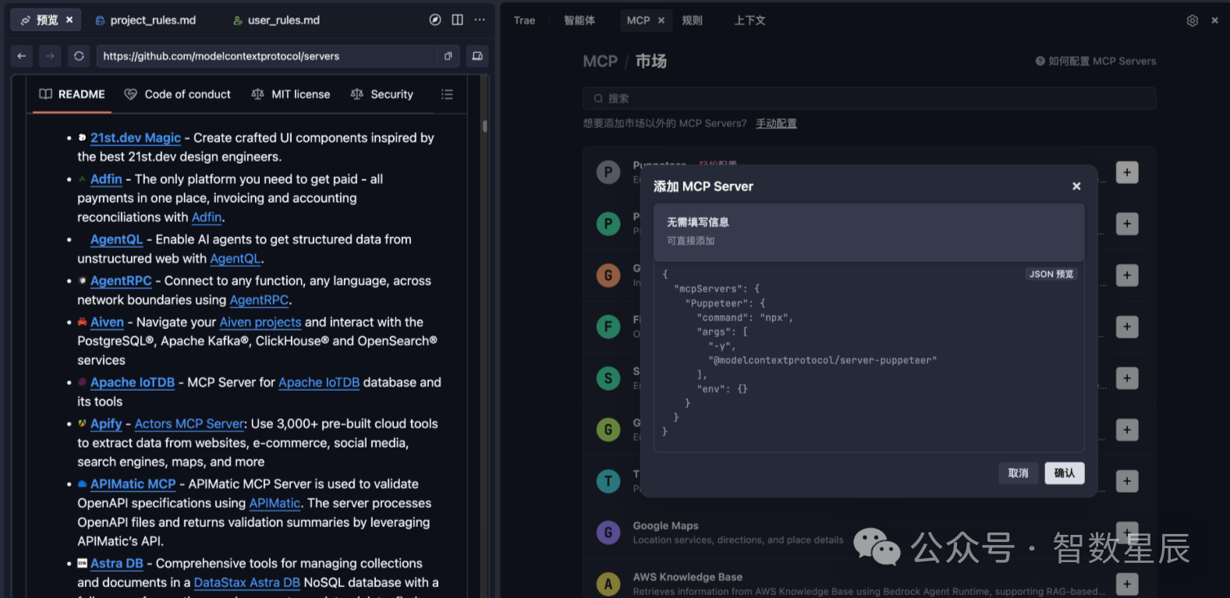This screenshot has width=1230, height=598.
Task: Reload the preview browser page
Action: (x=79, y=56)
